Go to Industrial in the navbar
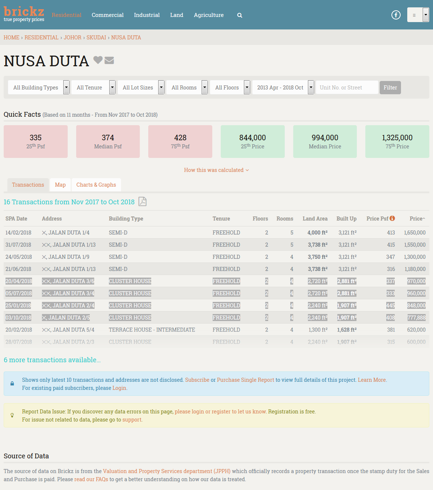The width and height of the screenshot is (433, 490). coord(147,15)
